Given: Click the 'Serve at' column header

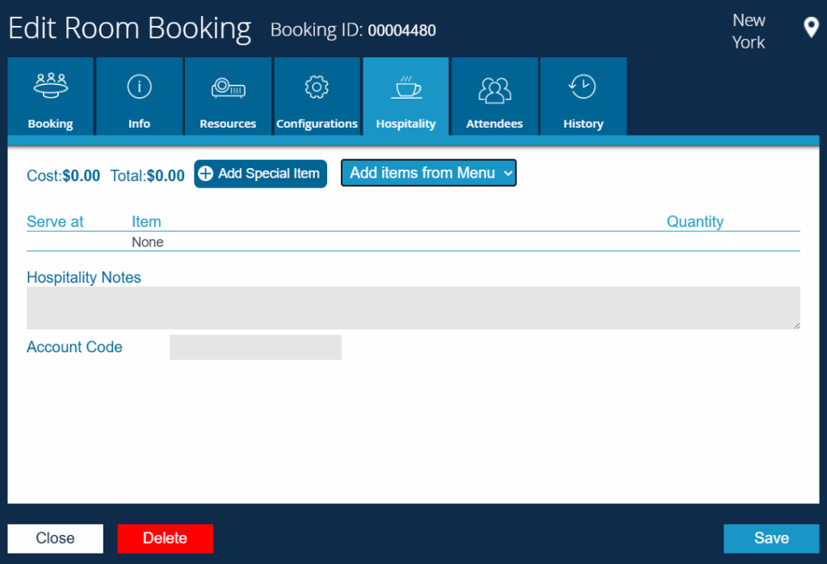Looking at the screenshot, I should pyautogui.click(x=55, y=221).
